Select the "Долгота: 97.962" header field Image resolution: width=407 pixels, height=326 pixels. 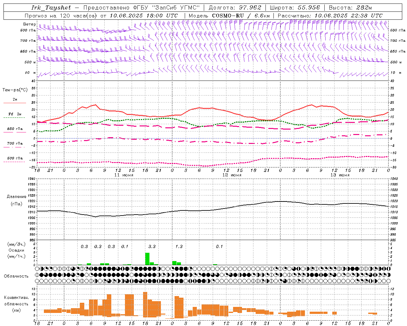click(235, 8)
